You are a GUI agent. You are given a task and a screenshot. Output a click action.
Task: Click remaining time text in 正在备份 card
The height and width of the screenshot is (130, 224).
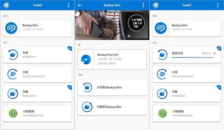pyautogui.click(x=206, y=53)
